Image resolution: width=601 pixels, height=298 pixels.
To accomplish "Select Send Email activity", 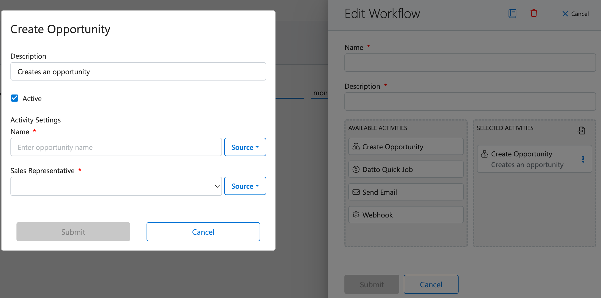I will pos(406,192).
